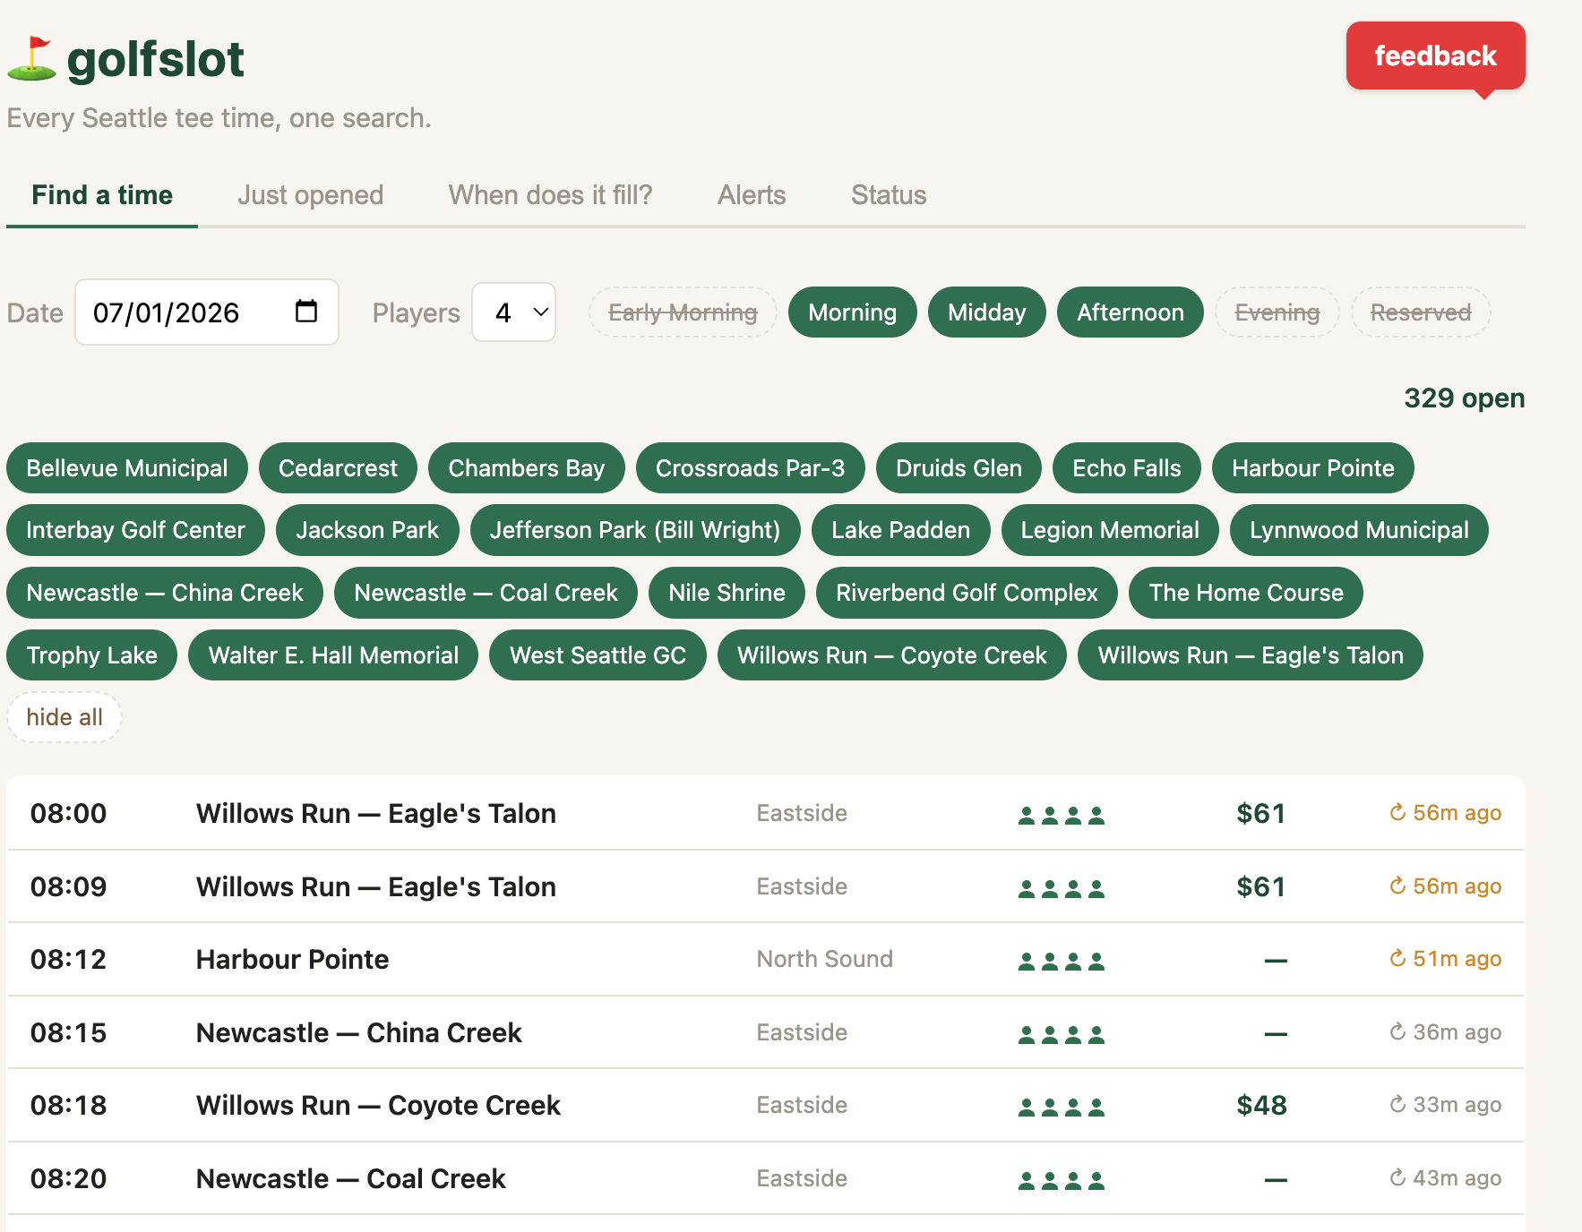
Task: Deselect the Legion Memorial course chip
Action: point(1110,530)
